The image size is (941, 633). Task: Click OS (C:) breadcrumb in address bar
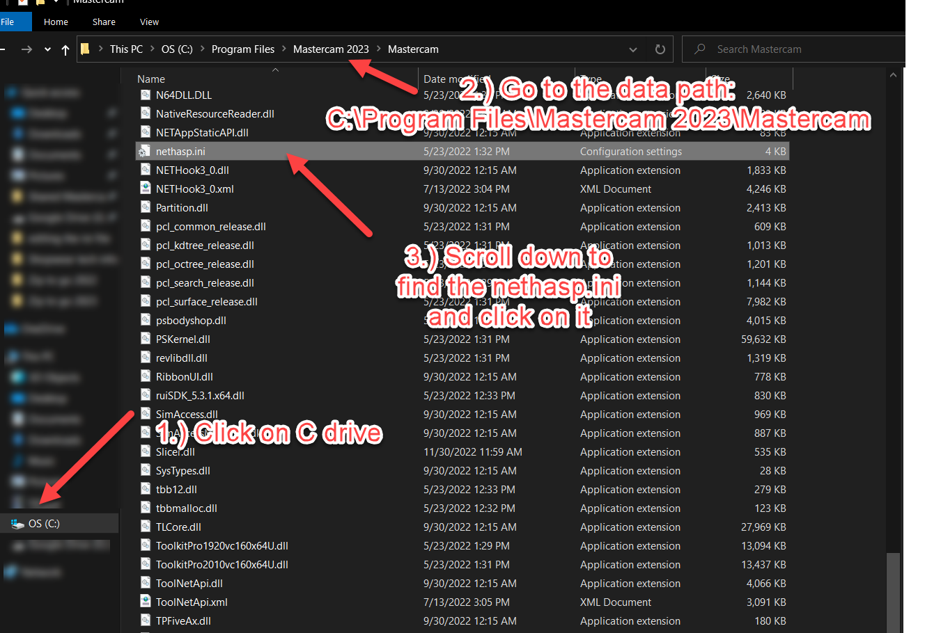click(x=177, y=49)
